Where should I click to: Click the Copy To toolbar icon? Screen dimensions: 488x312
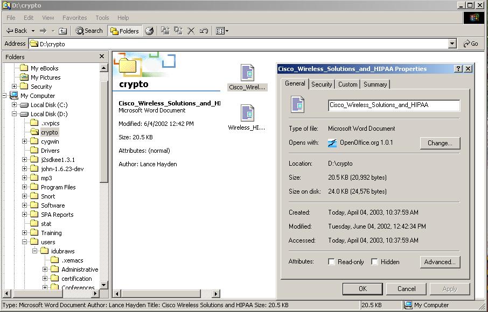coord(178,31)
